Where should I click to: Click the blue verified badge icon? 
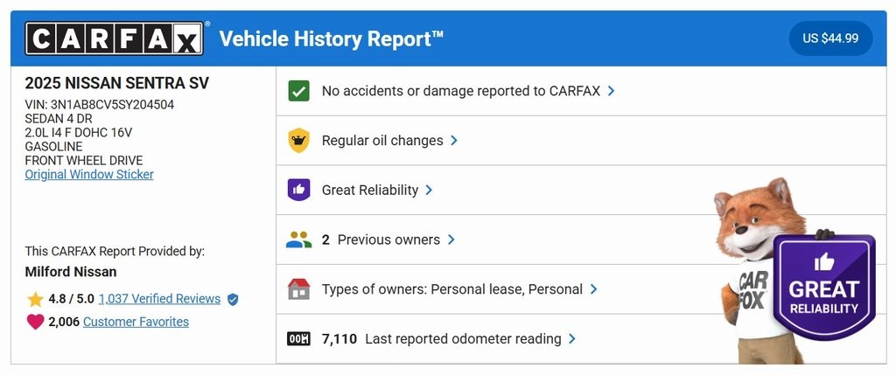(233, 299)
